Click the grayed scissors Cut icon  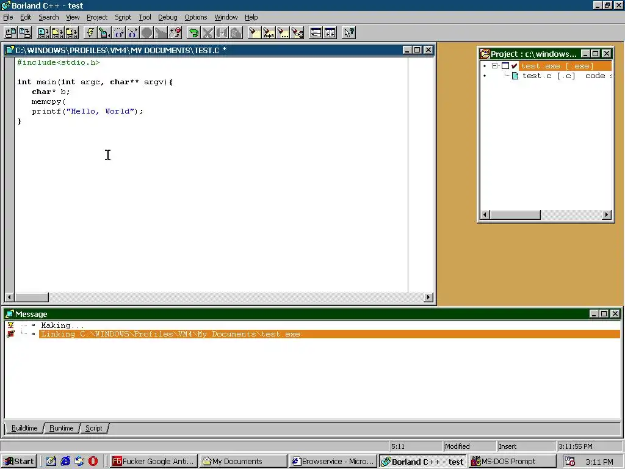208,33
